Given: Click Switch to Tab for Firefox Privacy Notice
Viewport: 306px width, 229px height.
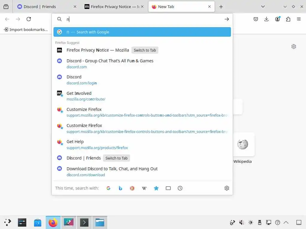Looking at the screenshot, I should tap(145, 50).
